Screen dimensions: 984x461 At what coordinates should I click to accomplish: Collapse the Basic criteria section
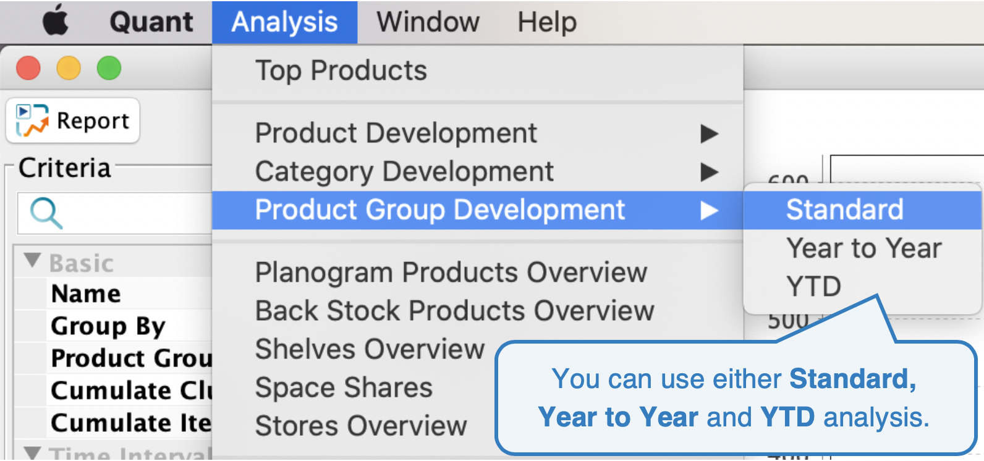[x=33, y=260]
